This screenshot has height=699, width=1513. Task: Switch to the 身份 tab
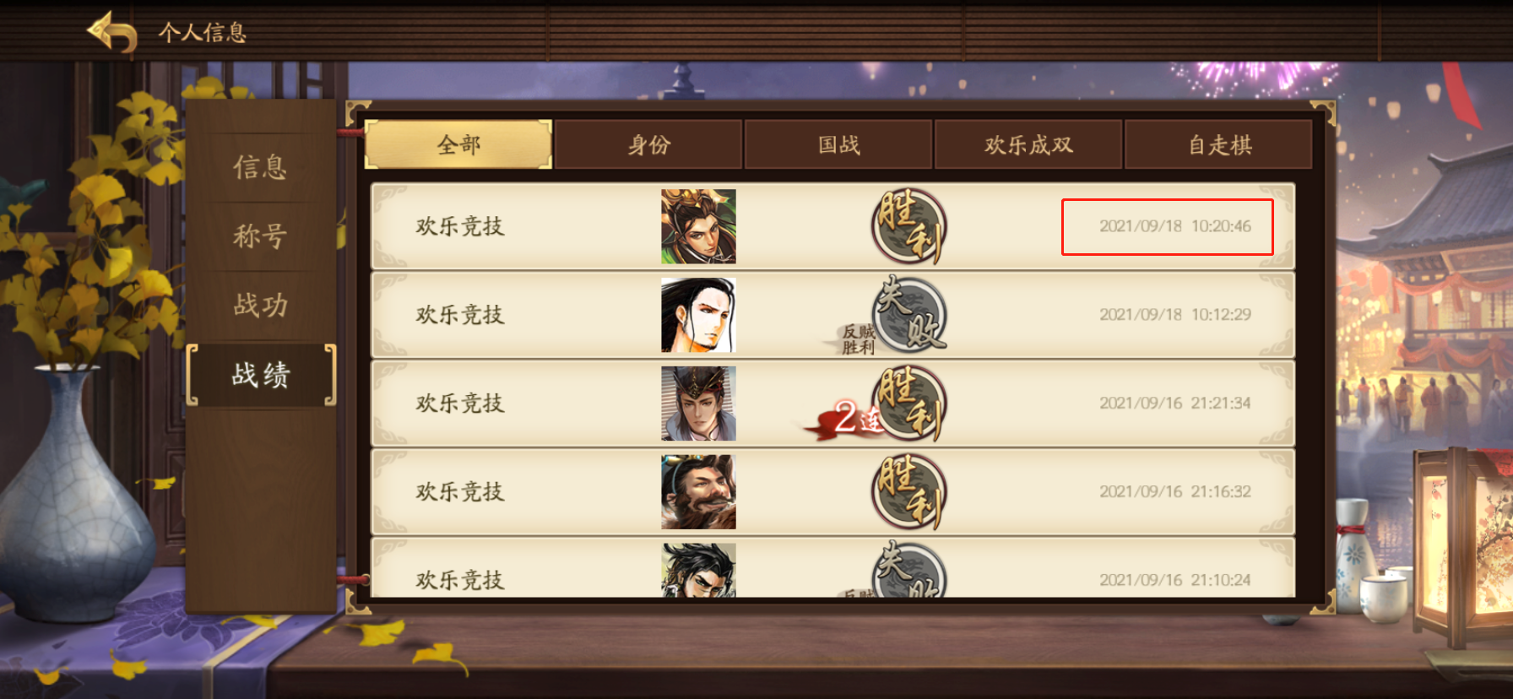tap(648, 144)
